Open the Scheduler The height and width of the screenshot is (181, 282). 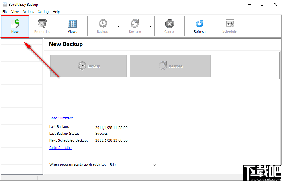[x=230, y=26]
